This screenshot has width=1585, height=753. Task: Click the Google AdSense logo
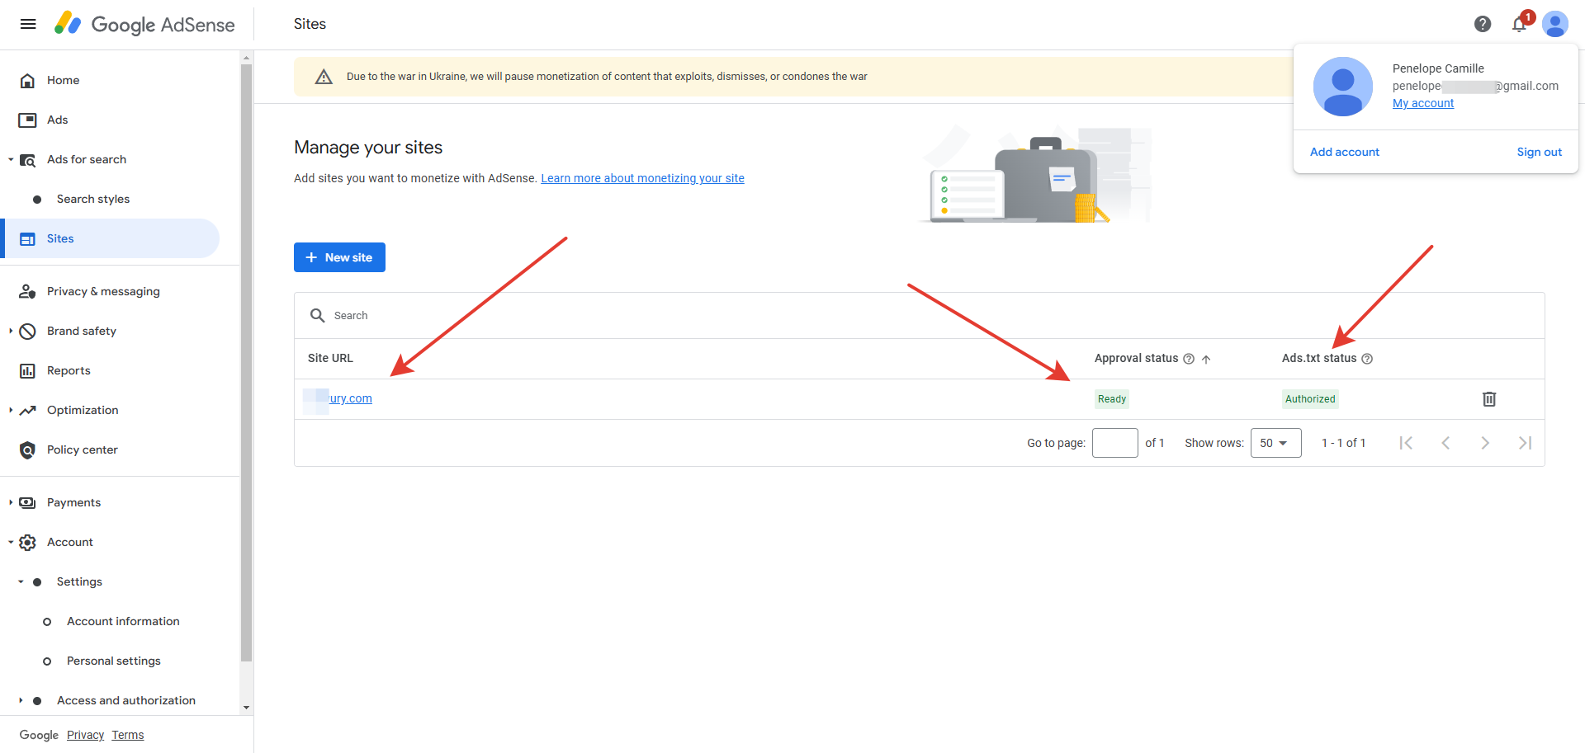(144, 24)
